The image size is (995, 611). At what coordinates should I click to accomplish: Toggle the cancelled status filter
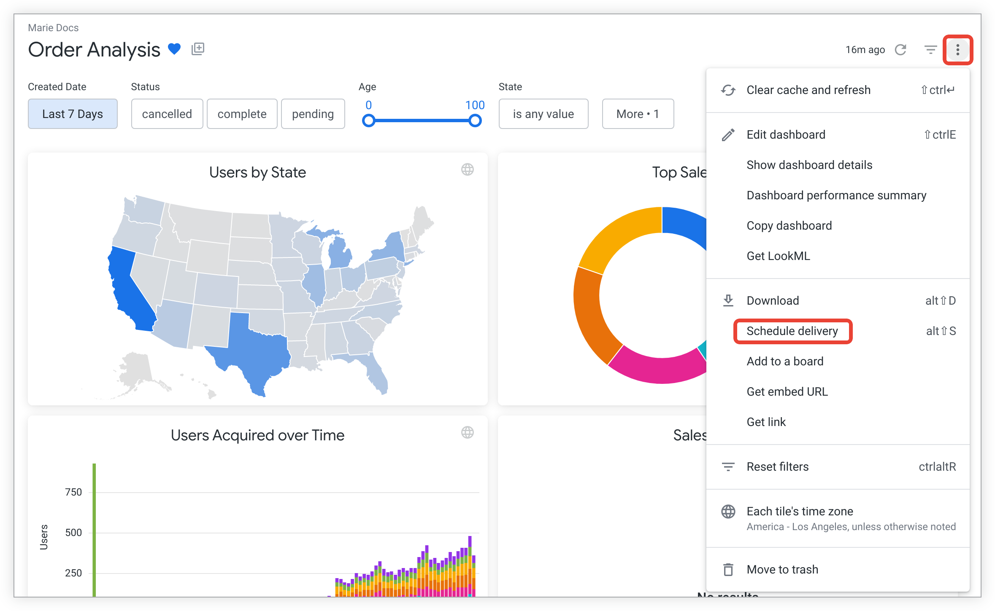[x=167, y=114]
